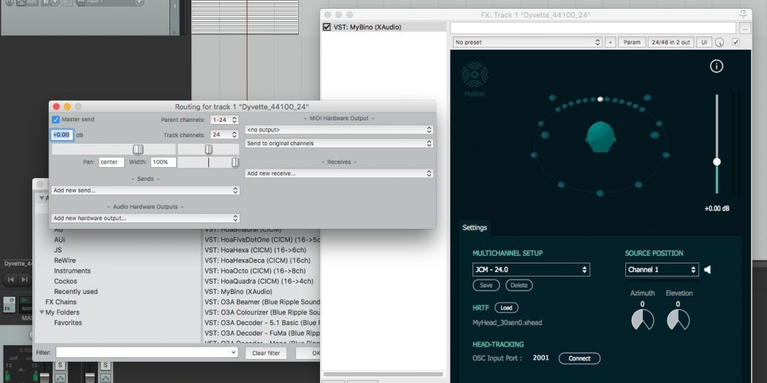Open the Channel 1 source position dropdown
Screen dimensions: 767x383
click(661, 270)
